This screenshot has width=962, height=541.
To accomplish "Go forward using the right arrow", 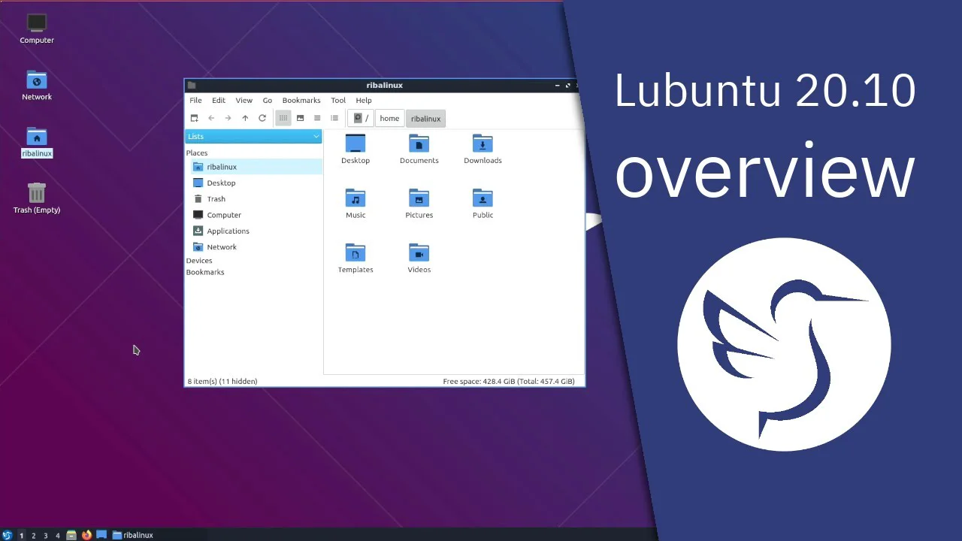I will pos(228,118).
